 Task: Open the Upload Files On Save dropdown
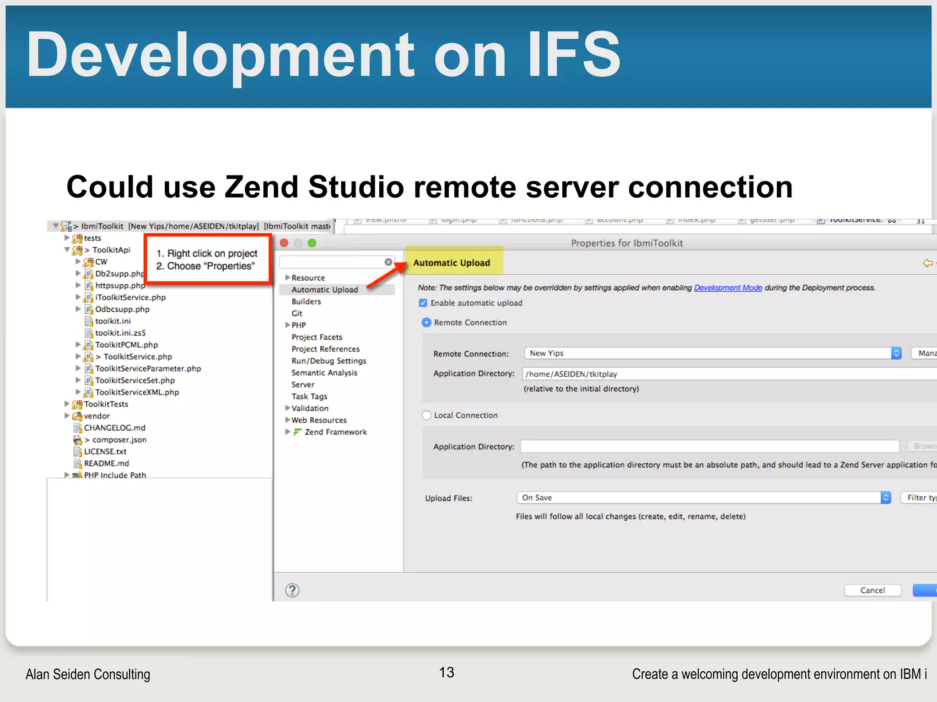[x=704, y=498]
